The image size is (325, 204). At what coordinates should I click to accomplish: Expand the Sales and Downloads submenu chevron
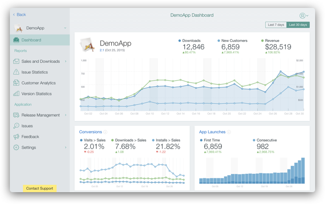click(66, 61)
